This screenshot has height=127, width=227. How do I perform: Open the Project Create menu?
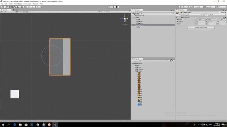(135, 61)
